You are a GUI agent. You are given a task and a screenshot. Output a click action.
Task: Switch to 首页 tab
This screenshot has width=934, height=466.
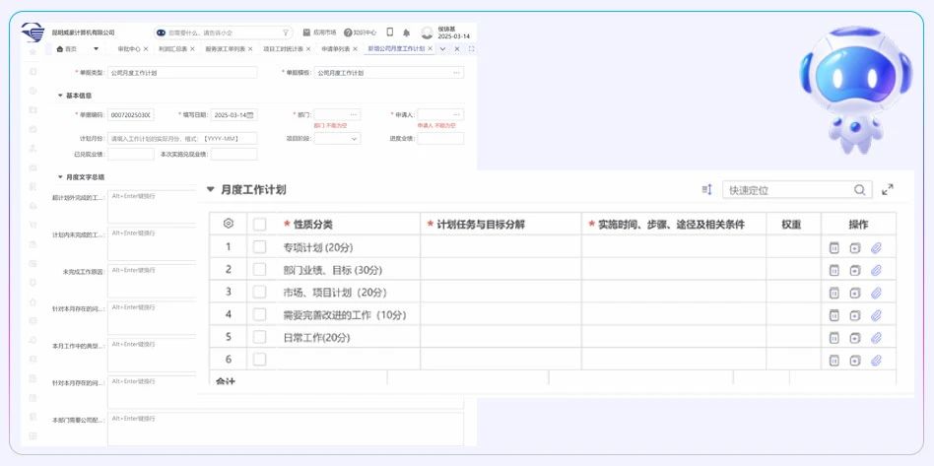pos(67,49)
